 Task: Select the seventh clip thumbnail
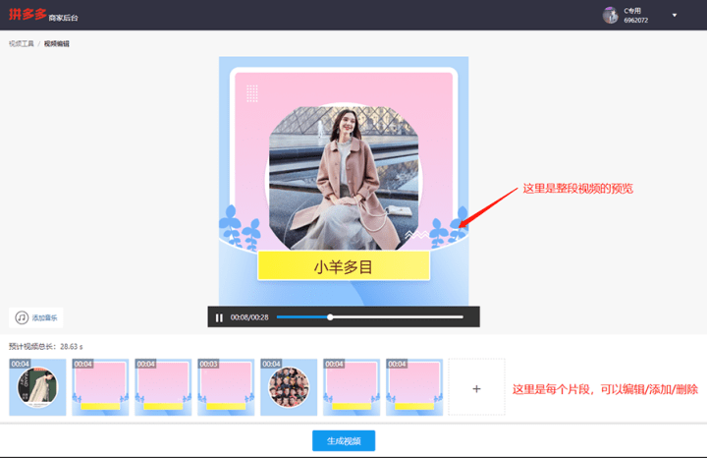click(x=414, y=387)
